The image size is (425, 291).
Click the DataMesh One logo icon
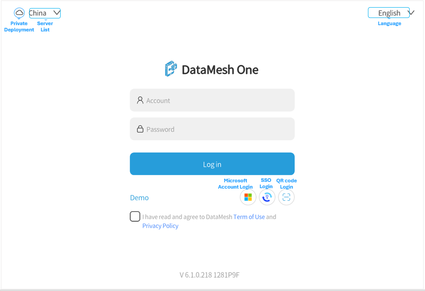[x=171, y=69]
